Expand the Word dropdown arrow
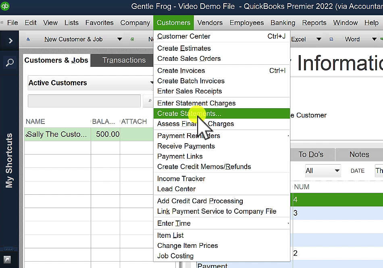 (374, 39)
